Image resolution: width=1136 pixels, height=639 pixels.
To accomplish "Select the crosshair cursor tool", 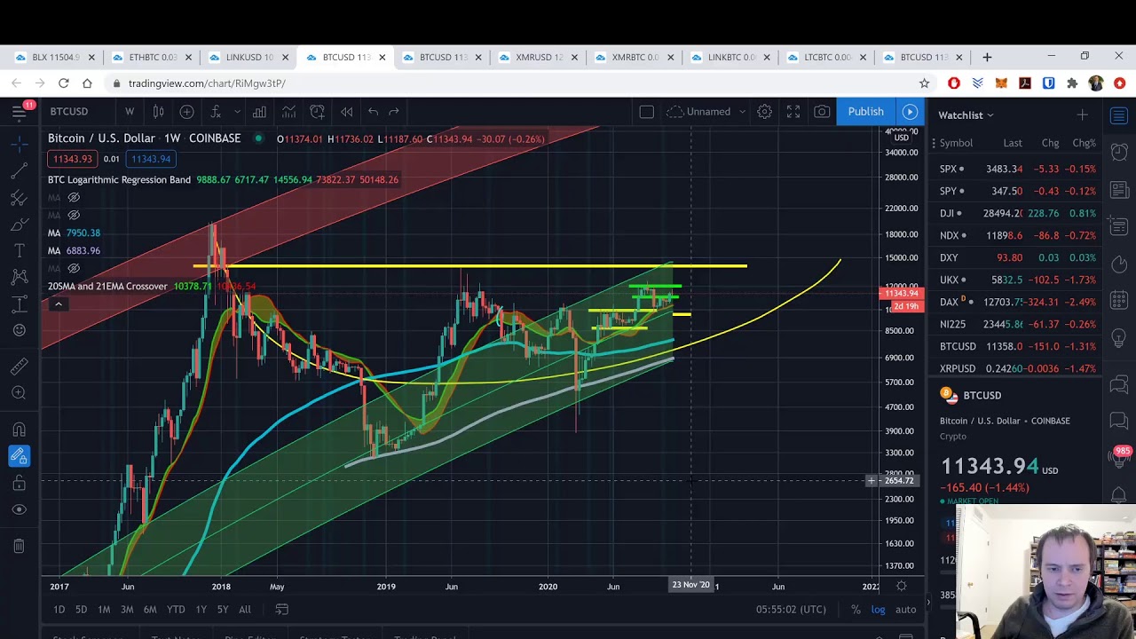I will tap(19, 143).
